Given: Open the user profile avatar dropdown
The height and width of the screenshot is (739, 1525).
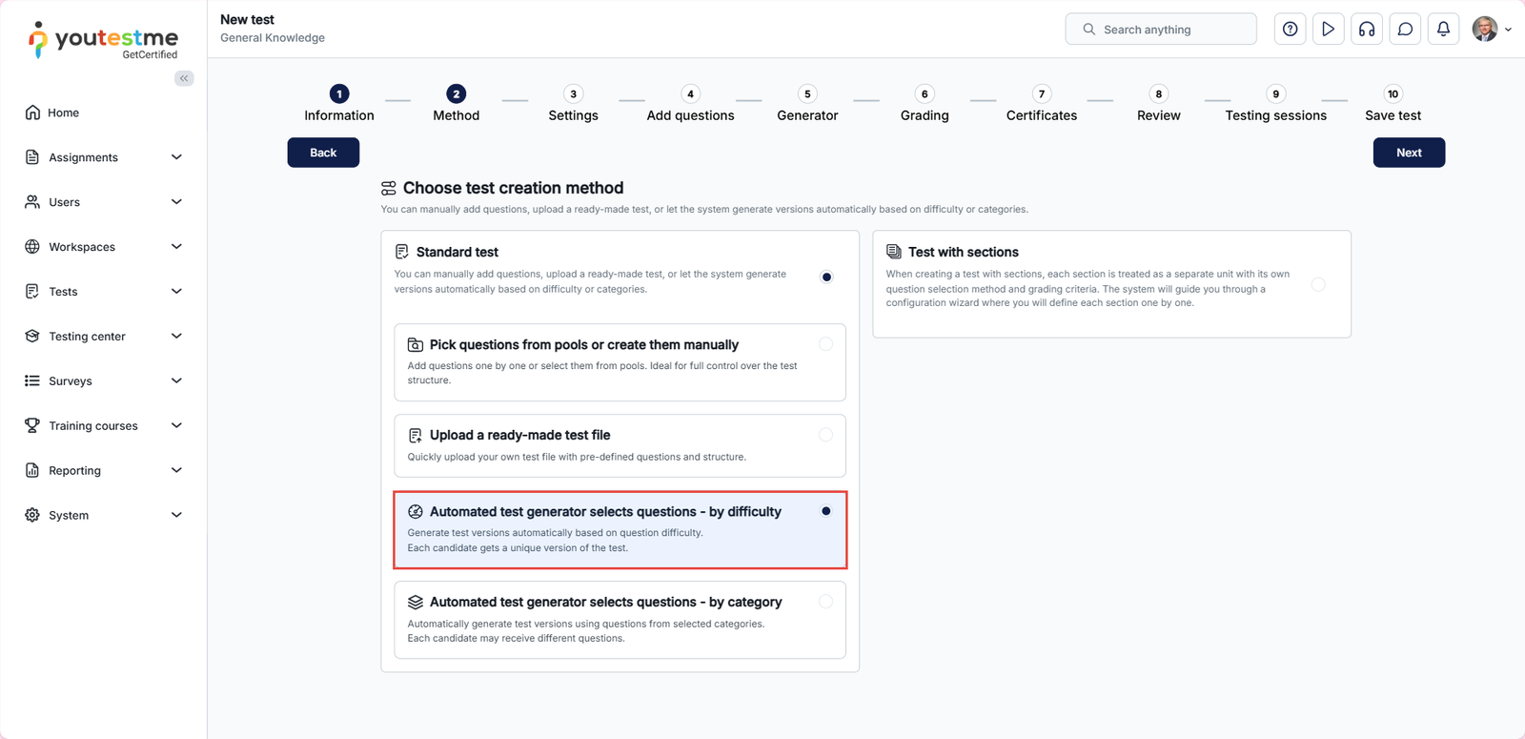Looking at the screenshot, I should point(1491,30).
